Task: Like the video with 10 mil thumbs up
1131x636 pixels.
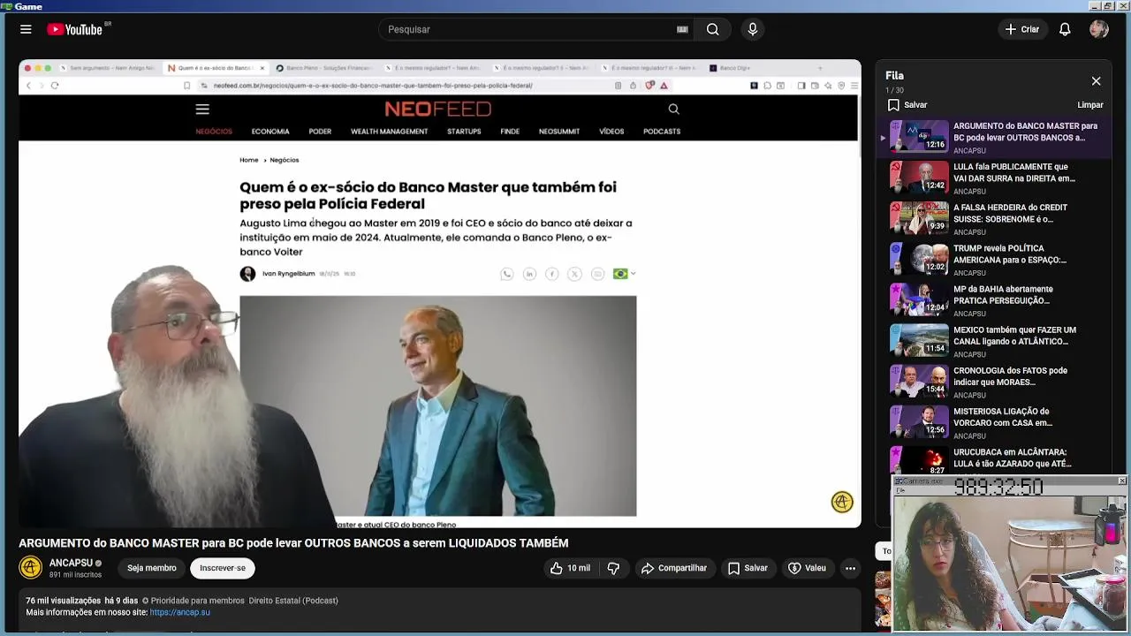Action: (570, 568)
